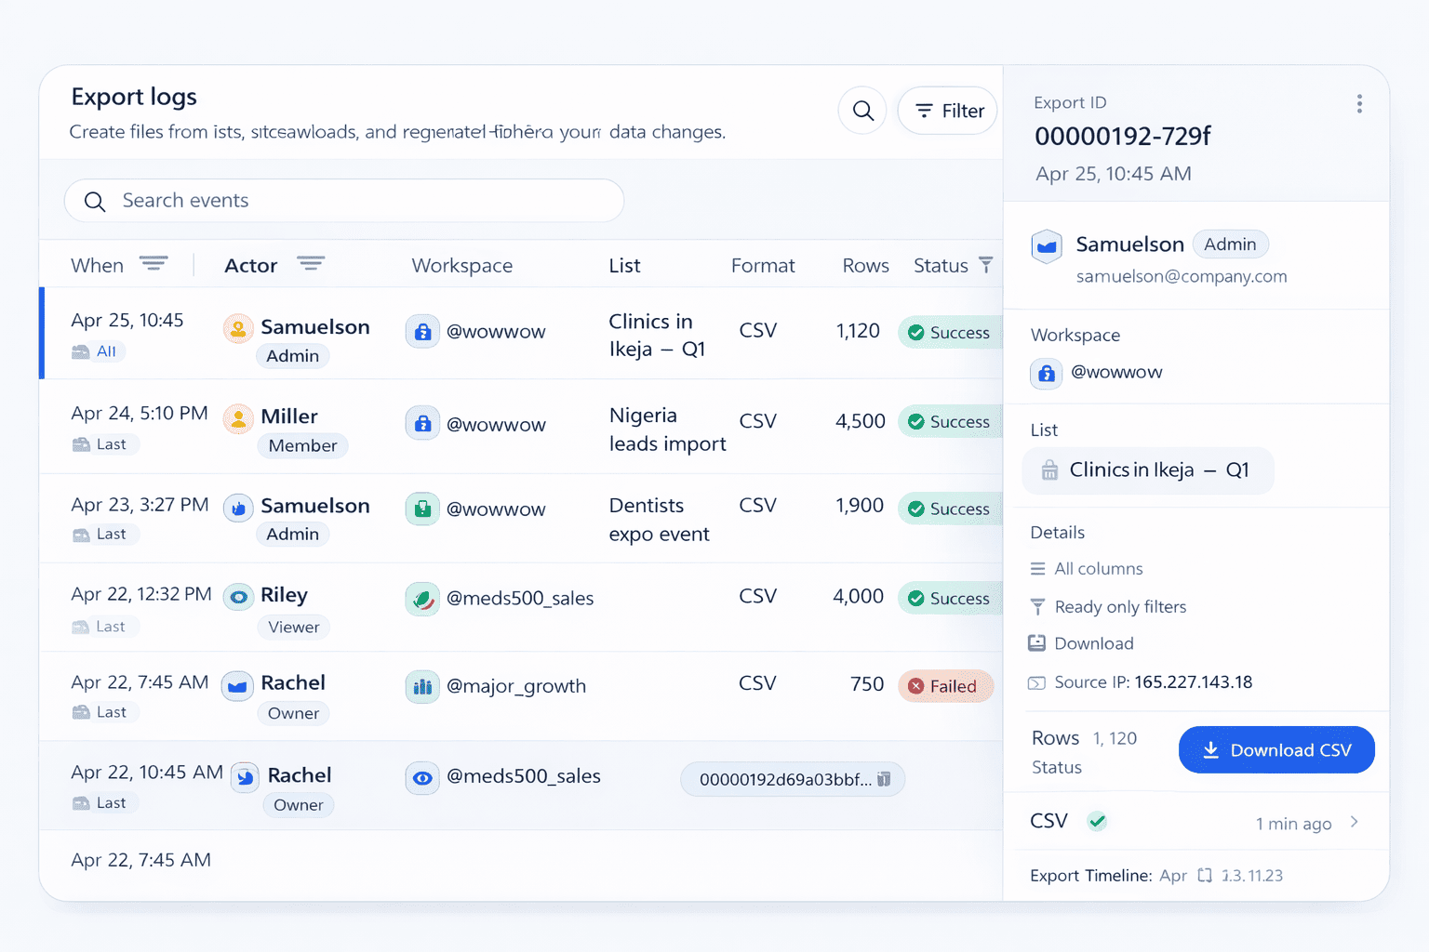Click the Search events input field
1429x952 pixels.
[344, 201]
